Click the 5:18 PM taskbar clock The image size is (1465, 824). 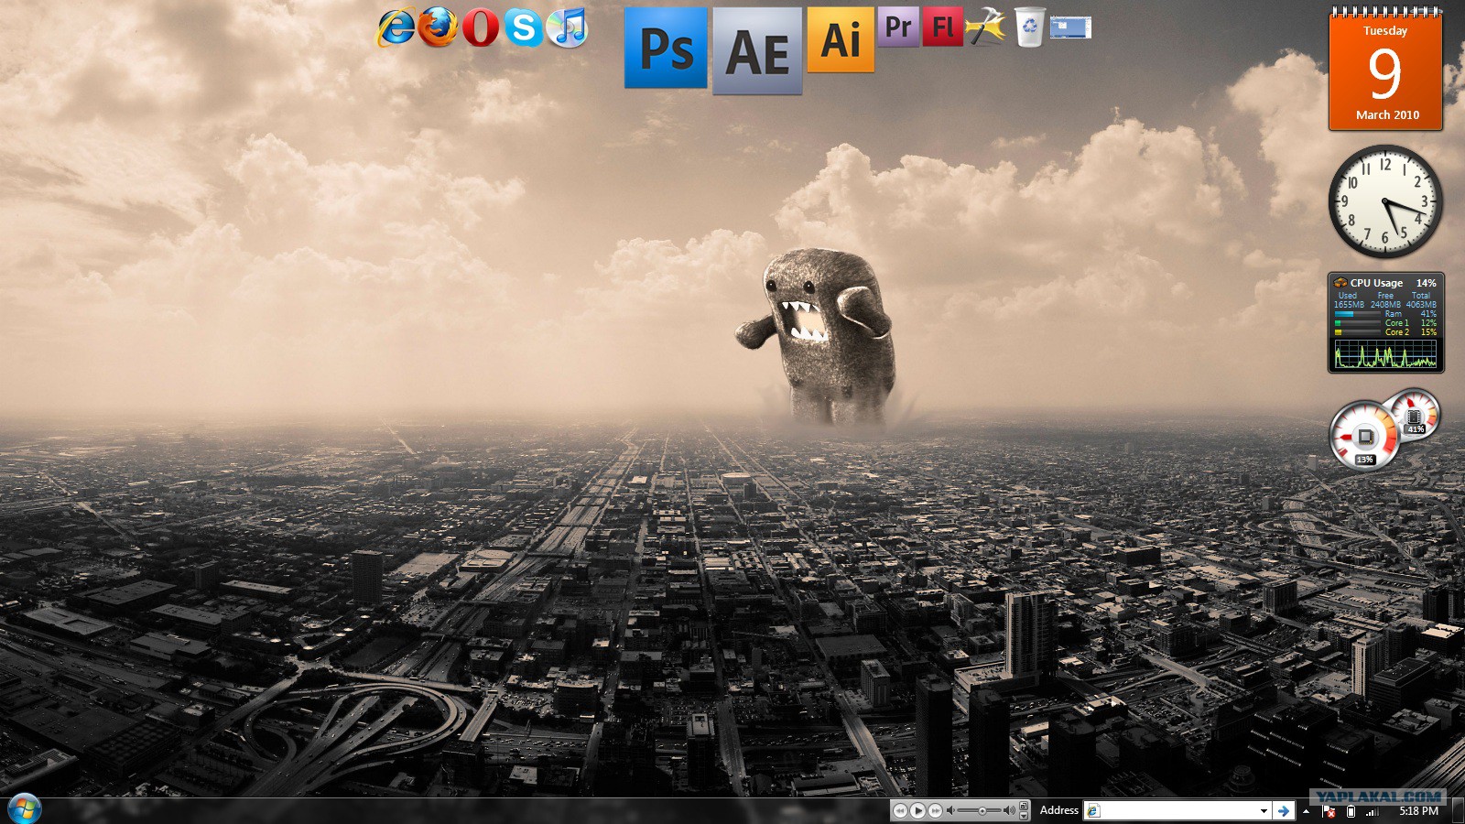pos(1418,811)
